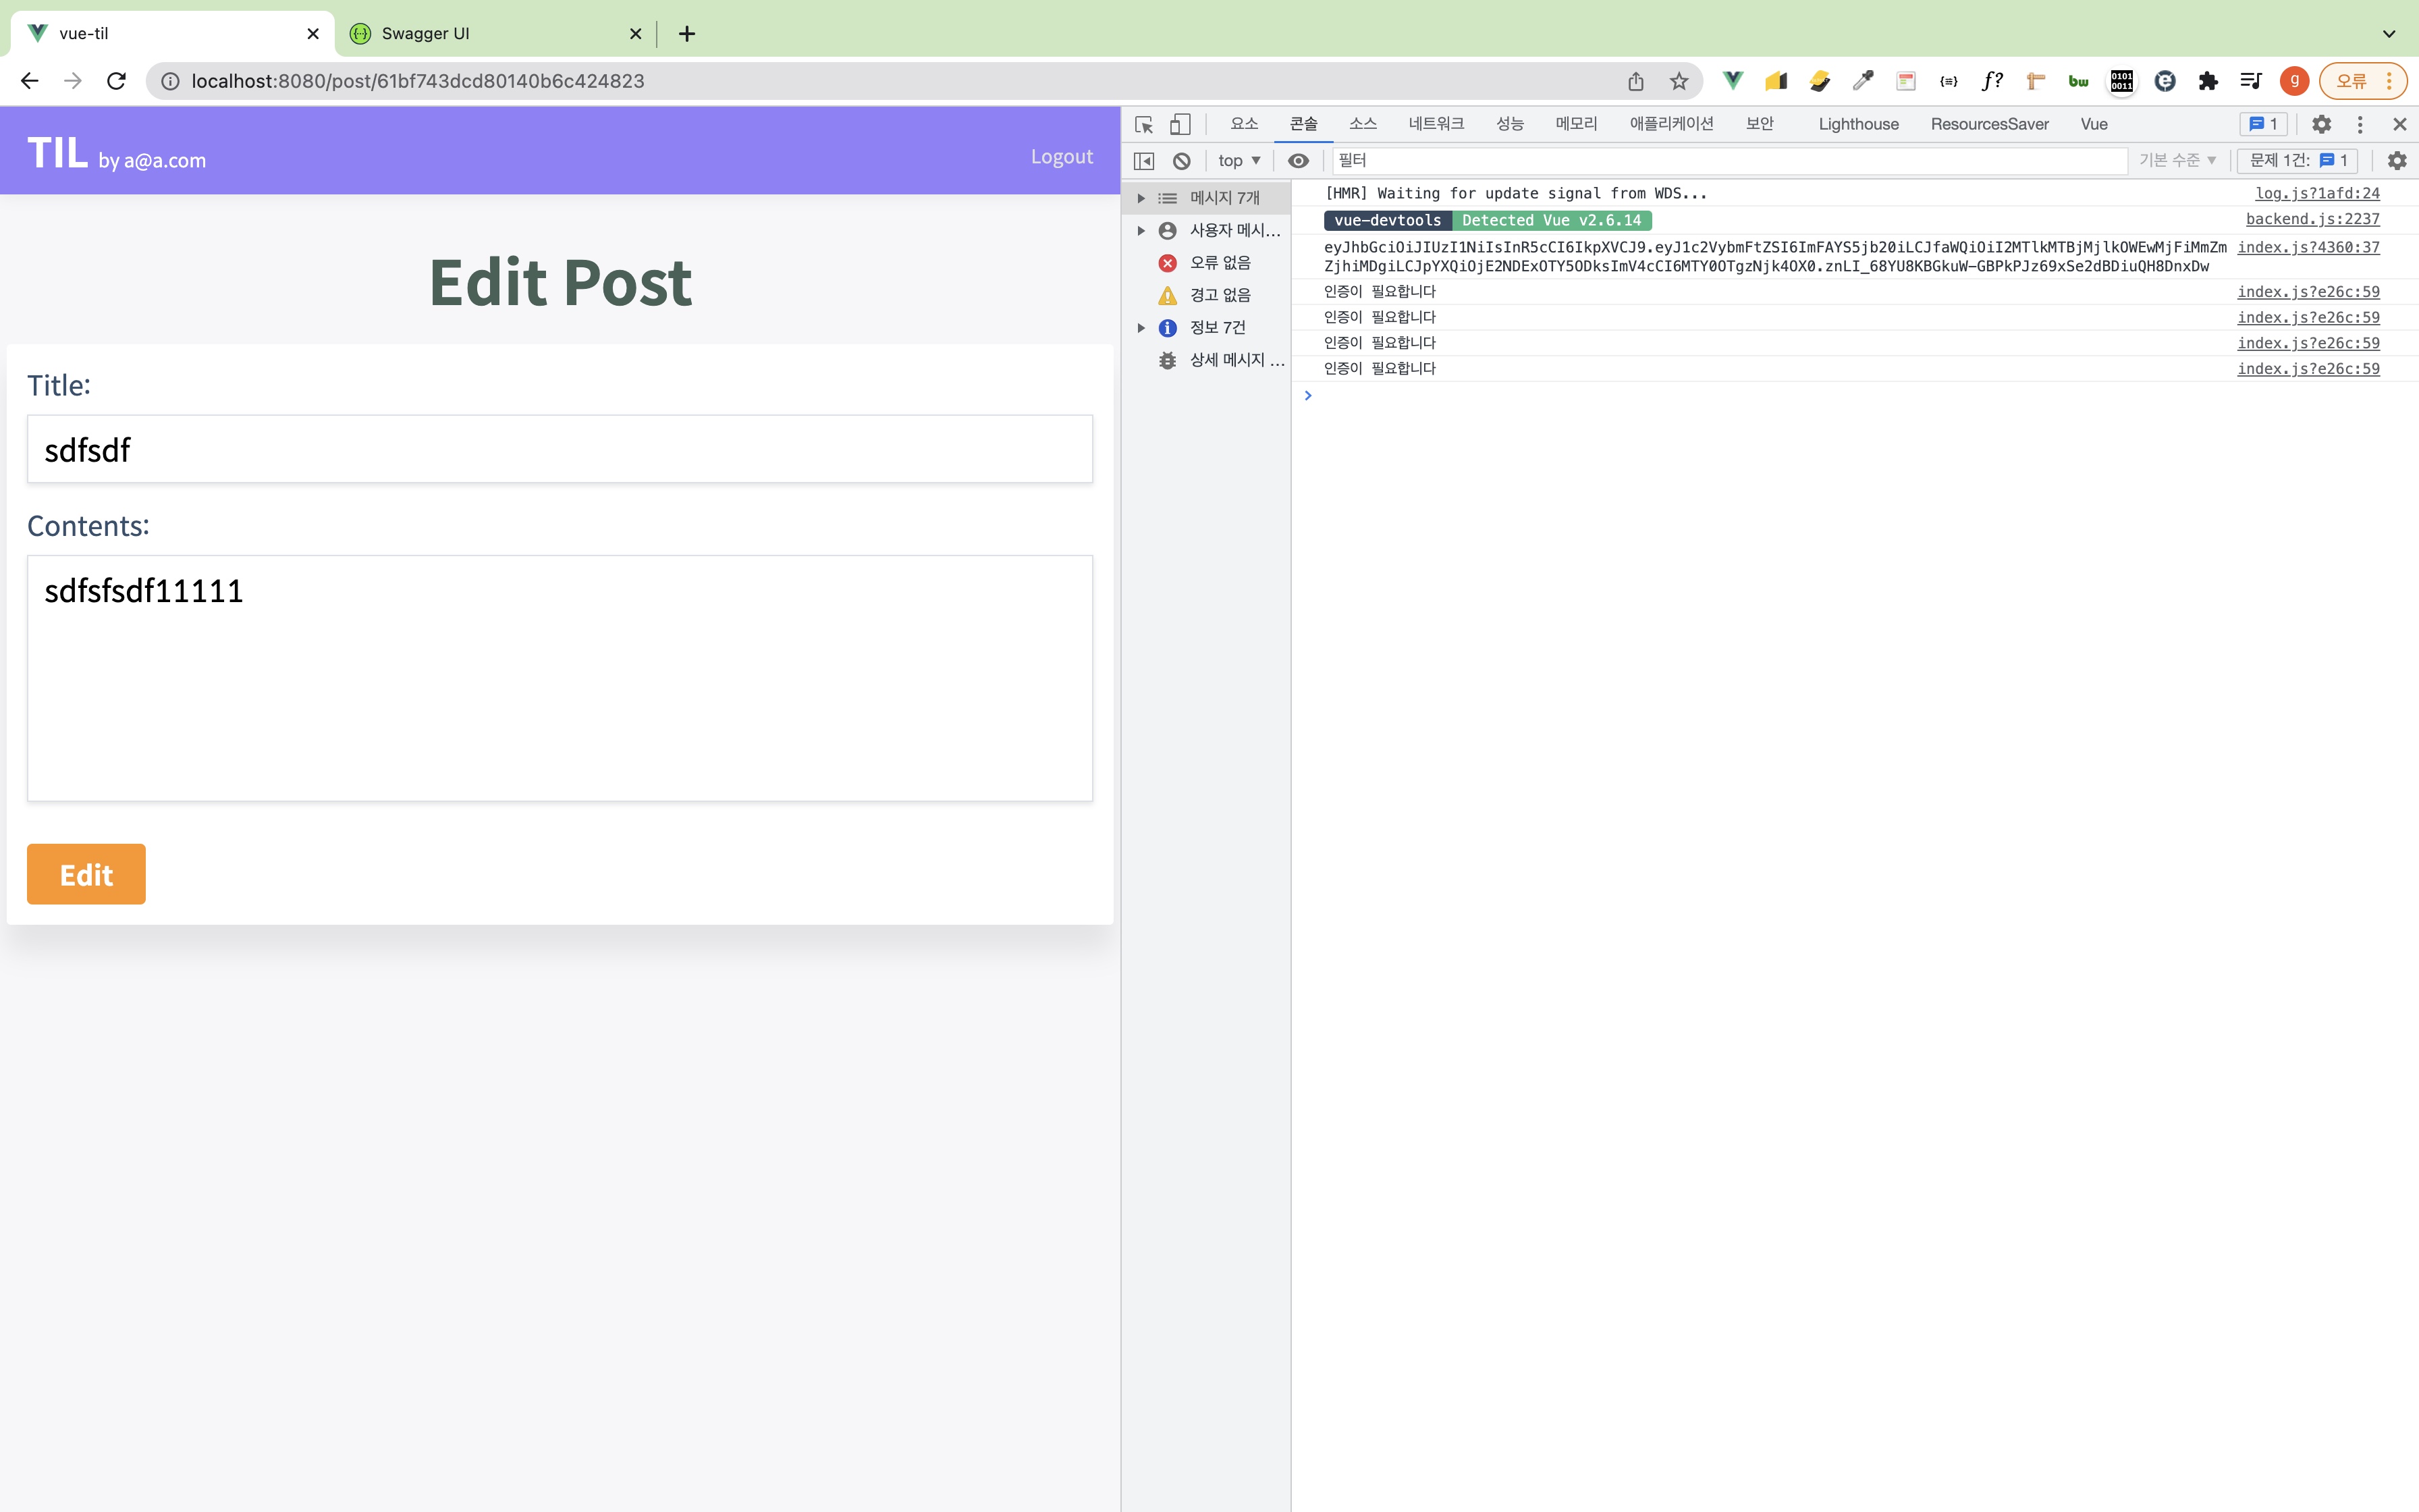Click the console 필터 input
Image resolution: width=2419 pixels, height=1512 pixels.
(x=1729, y=160)
